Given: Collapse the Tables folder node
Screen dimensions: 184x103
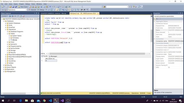Looking at the screenshot, I should point(7,34).
